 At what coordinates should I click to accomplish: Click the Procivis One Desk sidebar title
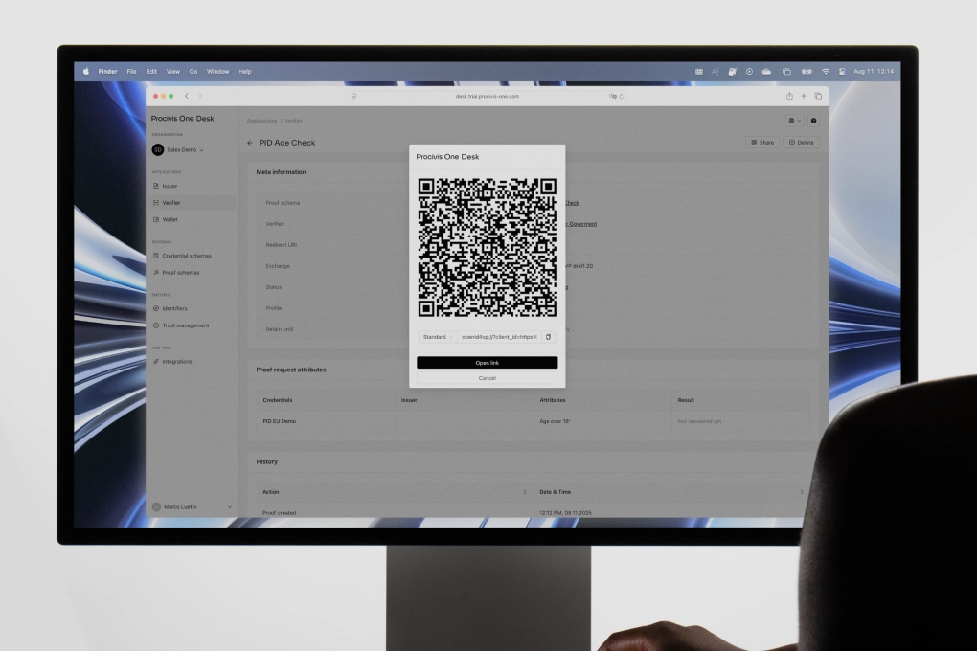click(183, 119)
